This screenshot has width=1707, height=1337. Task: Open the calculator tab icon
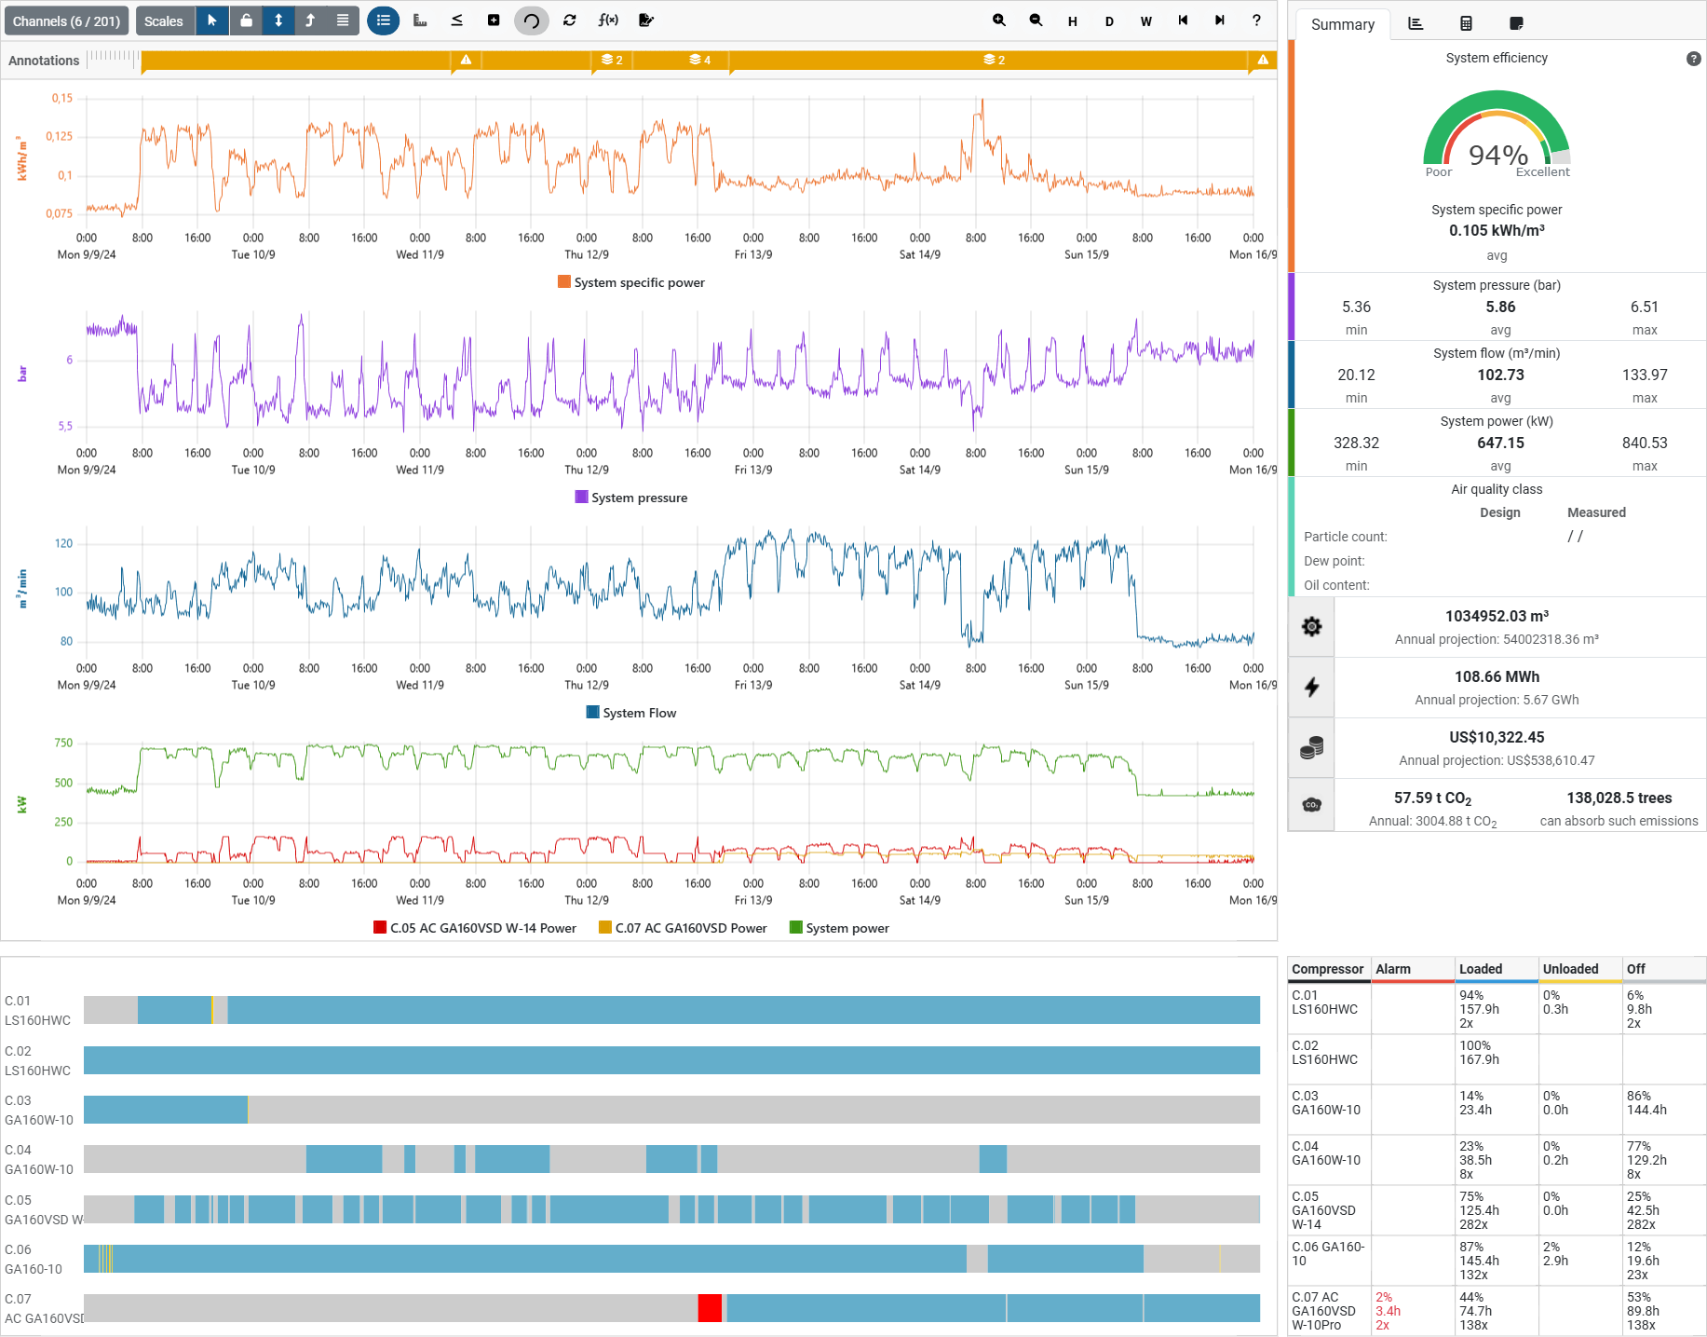1466,24
